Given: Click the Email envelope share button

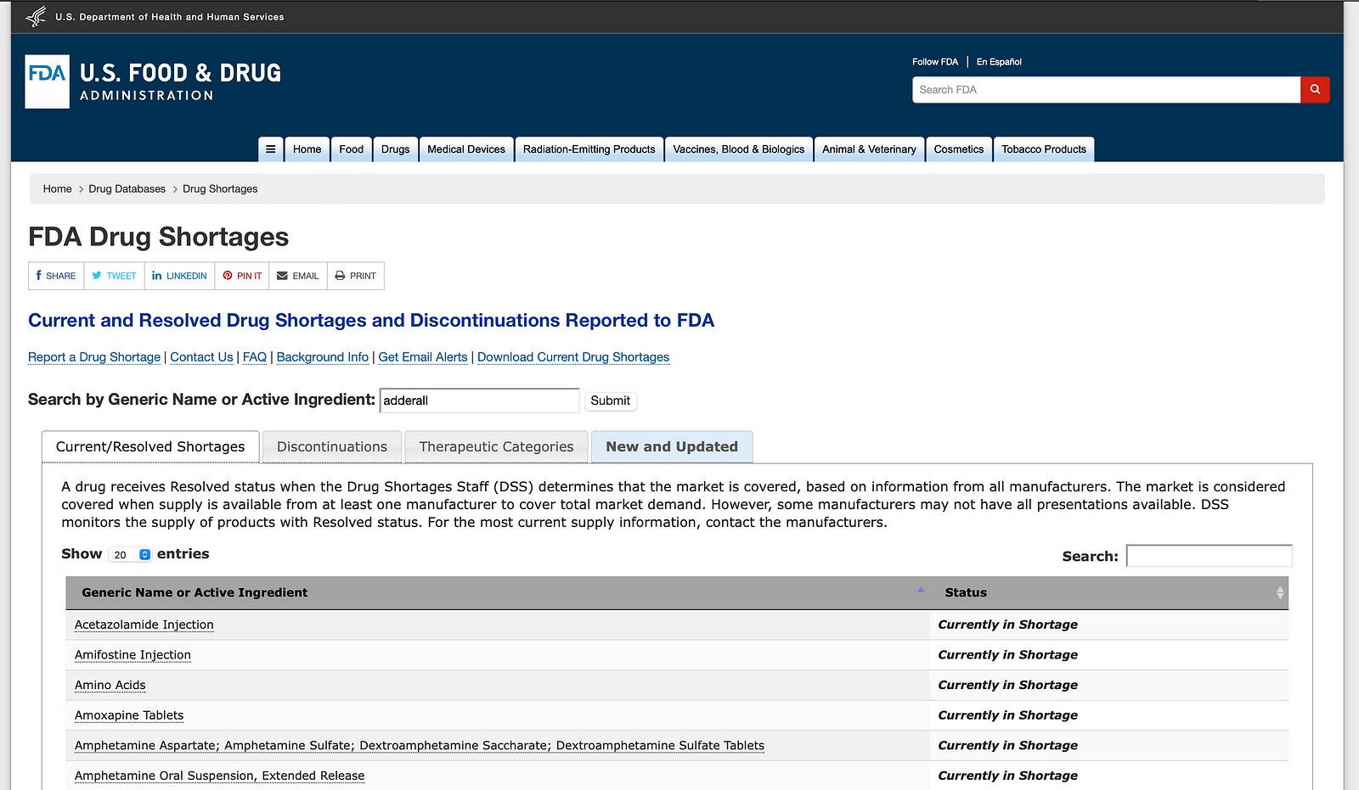Looking at the screenshot, I should [x=298, y=276].
